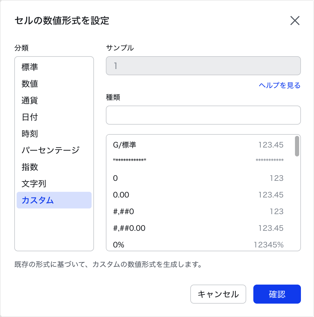Open the ヘルプを見る link
Screen dimensions: 314x317
280,86
